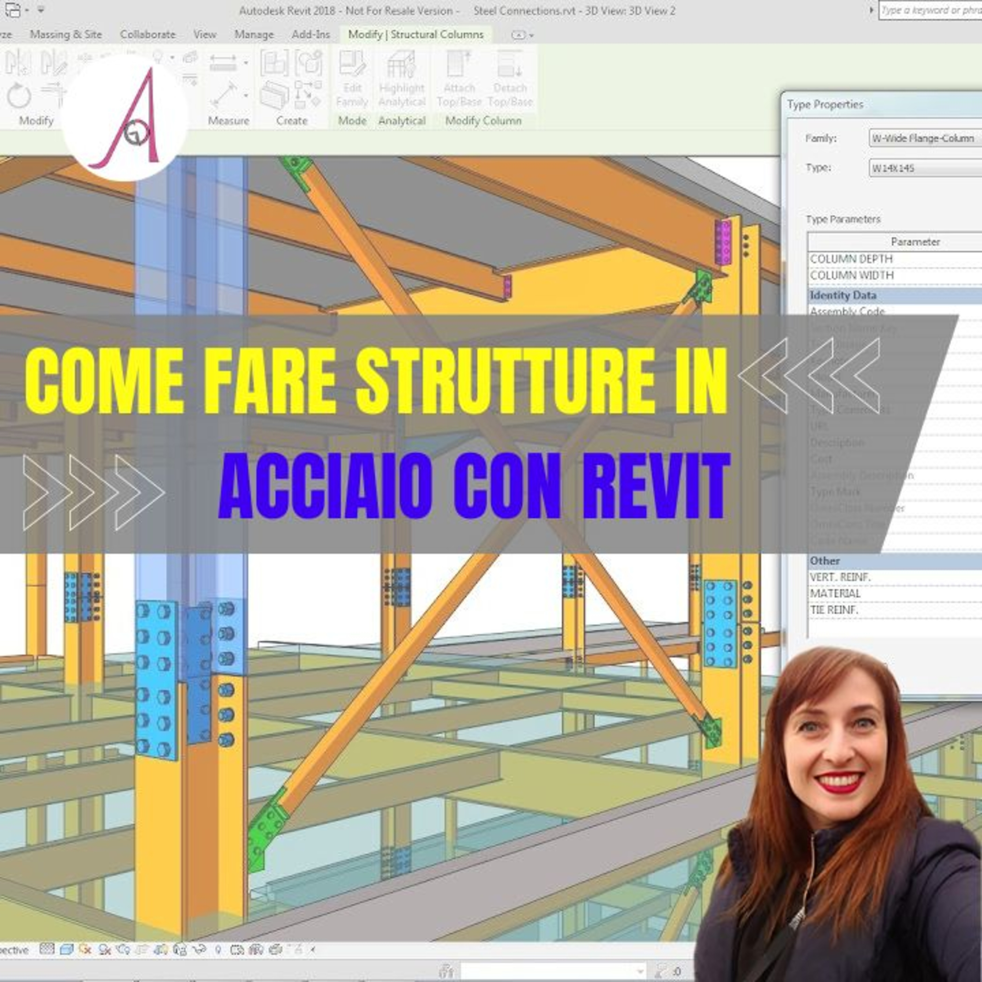Open the Collaborate ribbon tab
Image resolution: width=982 pixels, height=982 pixels.
coord(147,35)
